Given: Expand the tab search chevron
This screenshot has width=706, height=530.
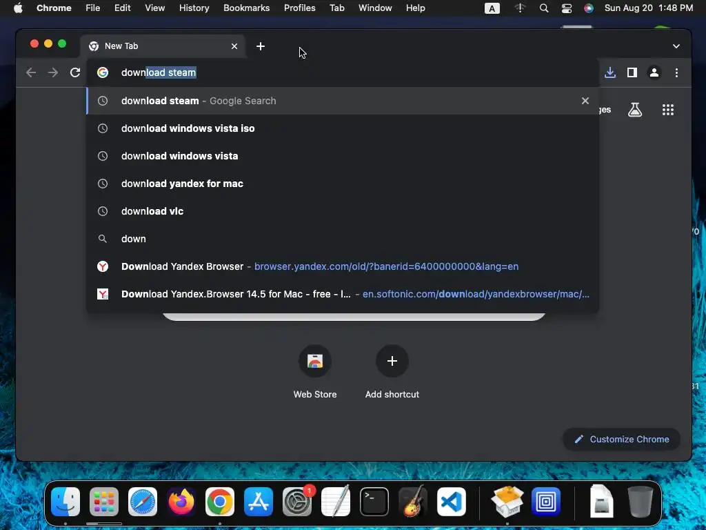Looking at the screenshot, I should click(676, 46).
